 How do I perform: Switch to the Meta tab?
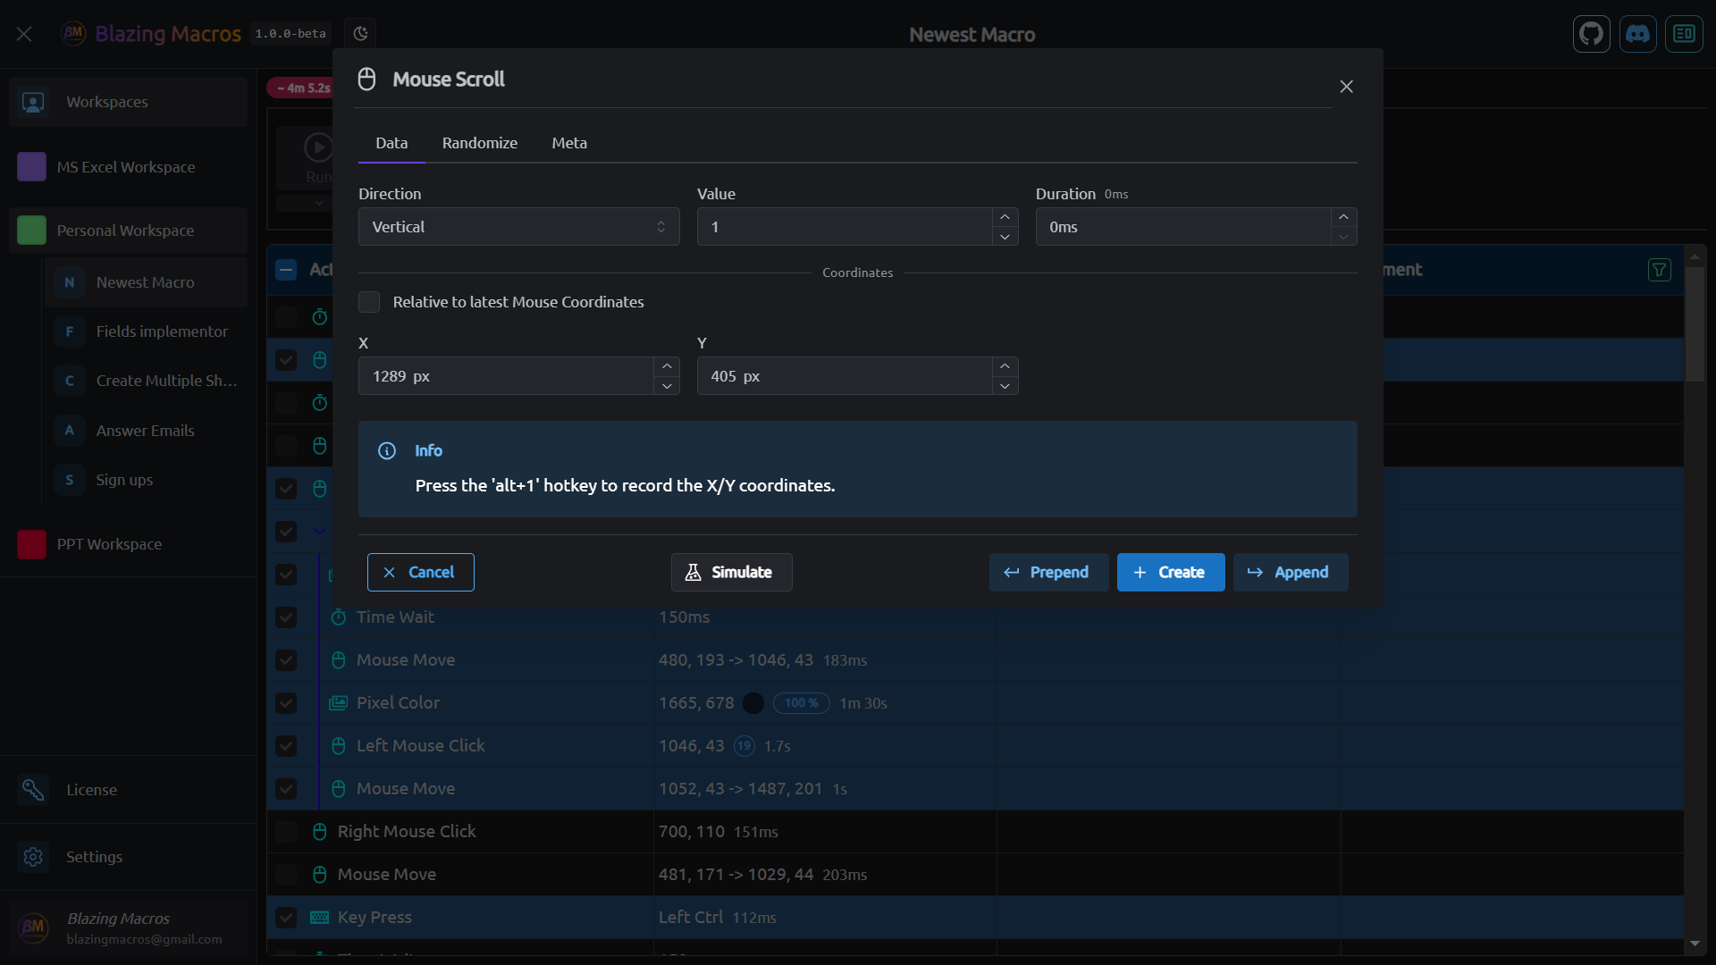pyautogui.click(x=568, y=143)
